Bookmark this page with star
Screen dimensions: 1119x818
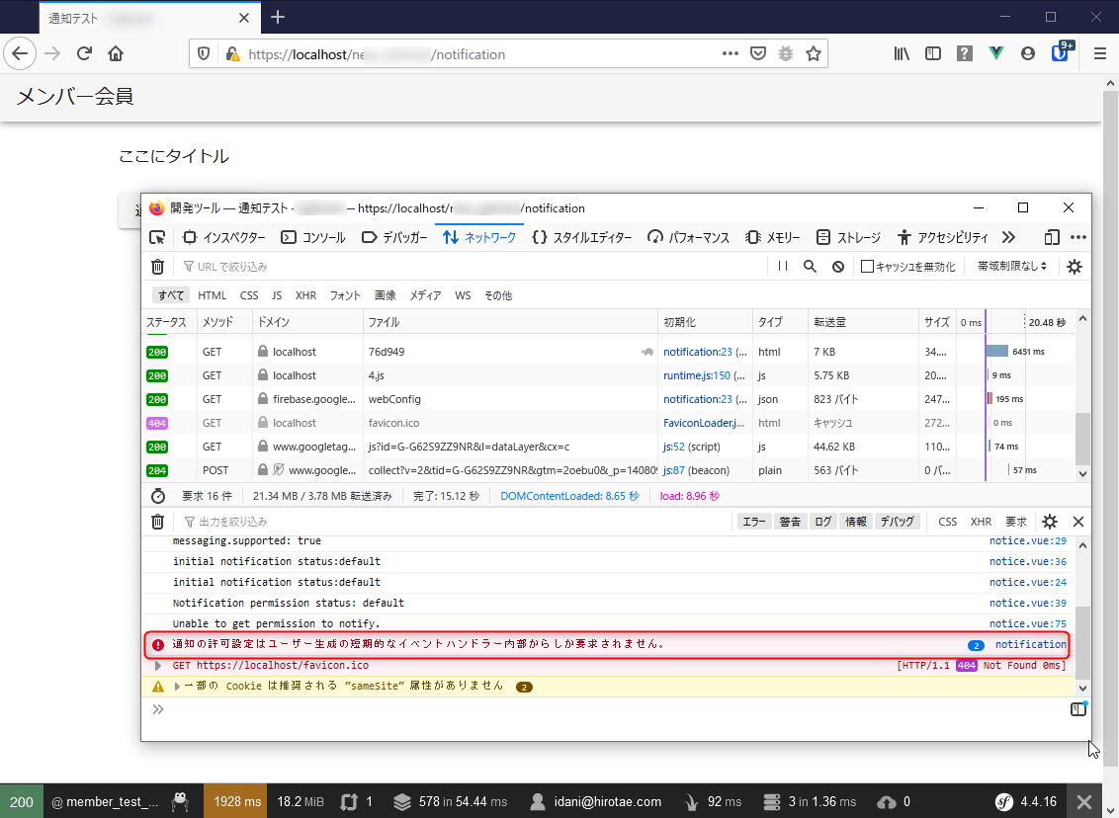tap(814, 53)
